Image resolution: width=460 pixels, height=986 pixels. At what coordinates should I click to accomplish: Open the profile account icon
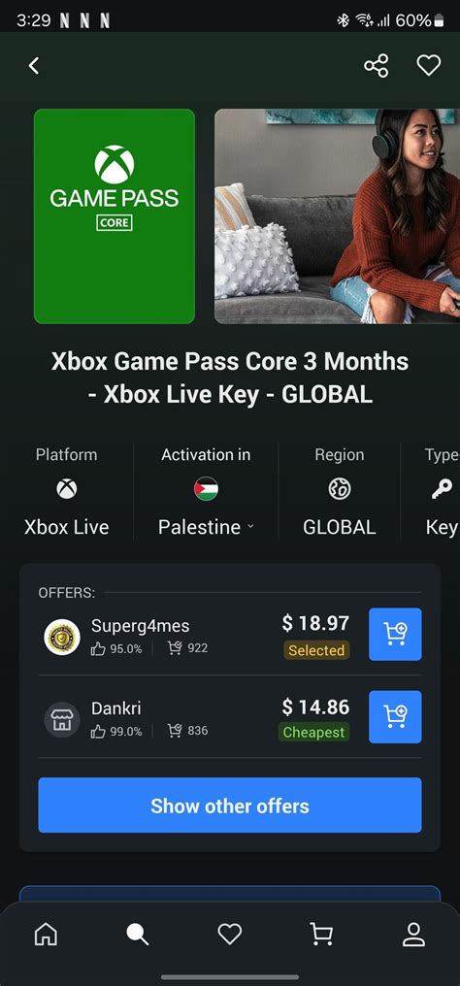click(413, 935)
